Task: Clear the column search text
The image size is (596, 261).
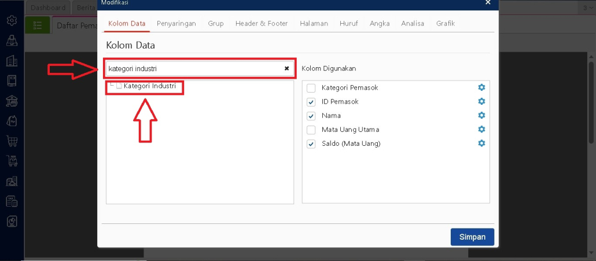Action: (286, 68)
